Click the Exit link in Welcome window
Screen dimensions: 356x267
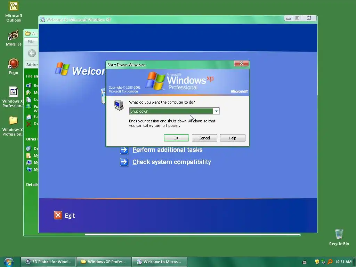(x=70, y=216)
